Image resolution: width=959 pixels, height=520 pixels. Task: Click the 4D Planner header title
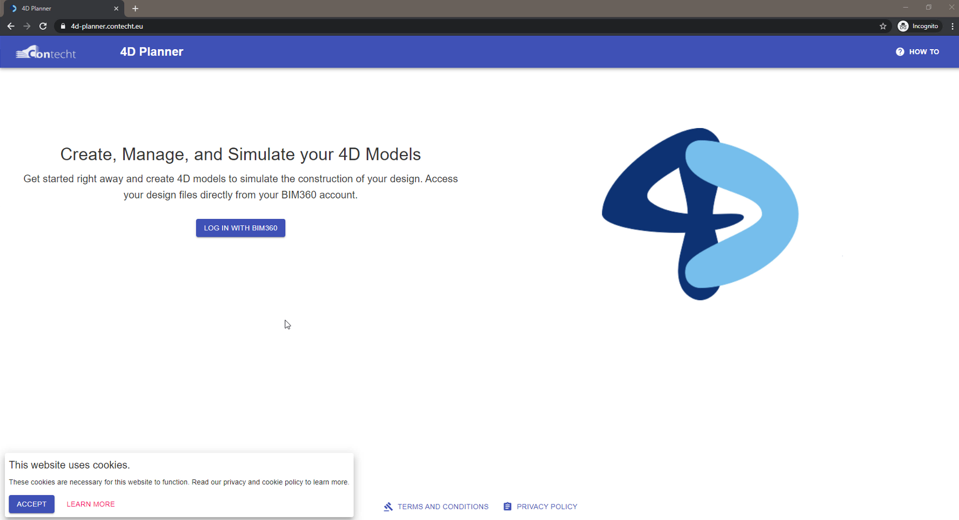tap(152, 52)
